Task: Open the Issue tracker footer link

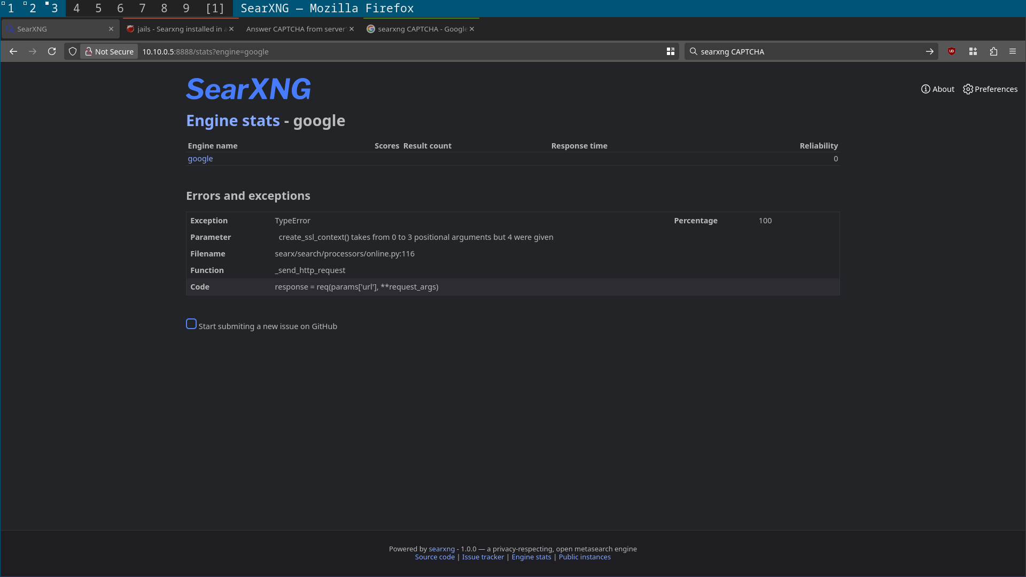Action: (x=483, y=557)
